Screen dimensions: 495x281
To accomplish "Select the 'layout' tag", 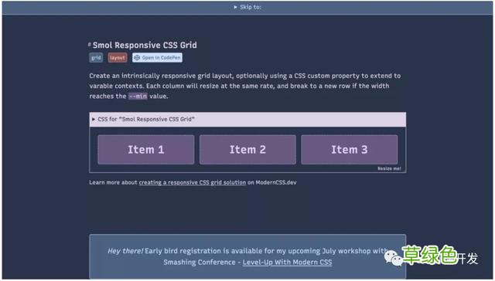I will [118, 58].
